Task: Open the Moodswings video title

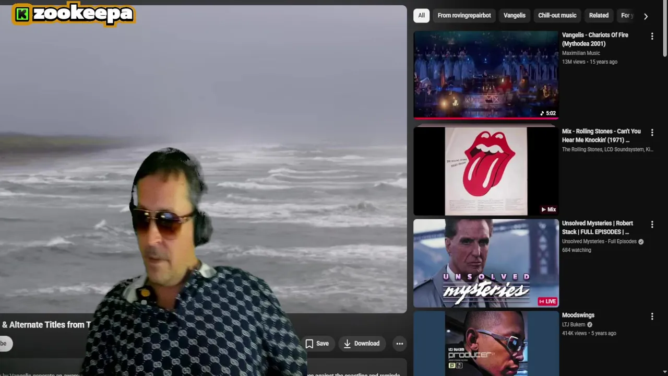Action: [x=578, y=315]
